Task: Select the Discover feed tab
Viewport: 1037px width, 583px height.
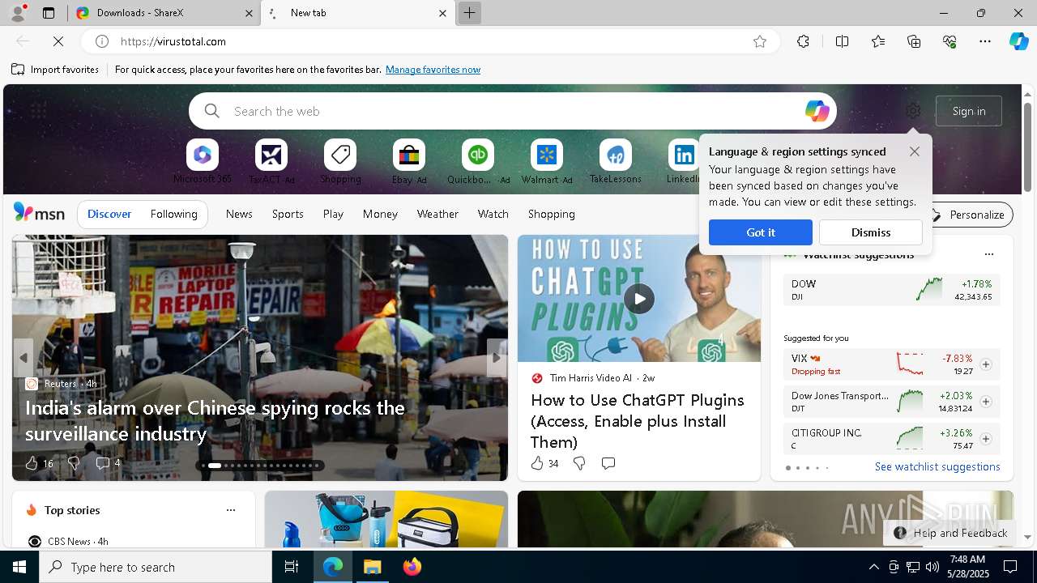Action: click(x=109, y=214)
